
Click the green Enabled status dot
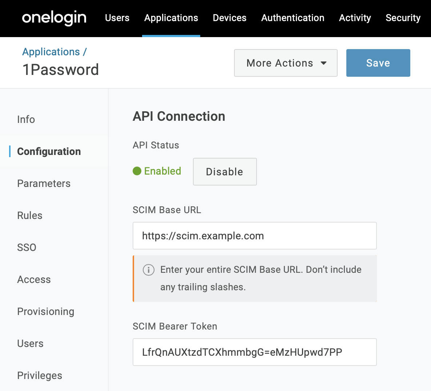[137, 171]
